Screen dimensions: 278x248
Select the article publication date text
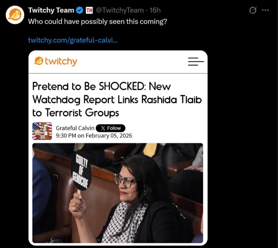(94, 135)
